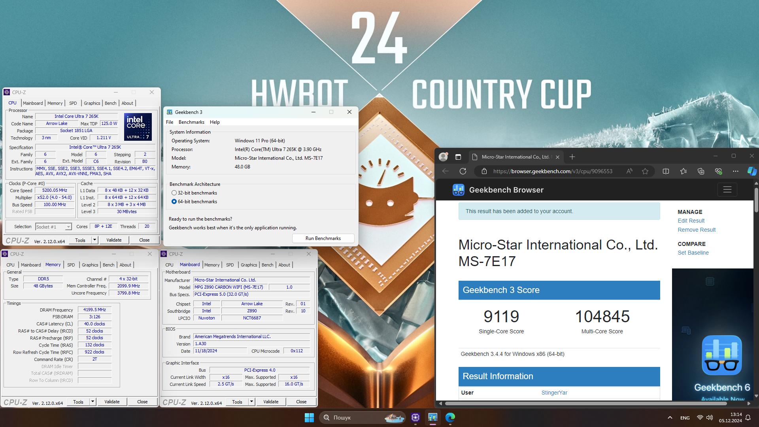Open the Copilot icon in Edge
This screenshot has width=759, height=427.
[x=751, y=171]
